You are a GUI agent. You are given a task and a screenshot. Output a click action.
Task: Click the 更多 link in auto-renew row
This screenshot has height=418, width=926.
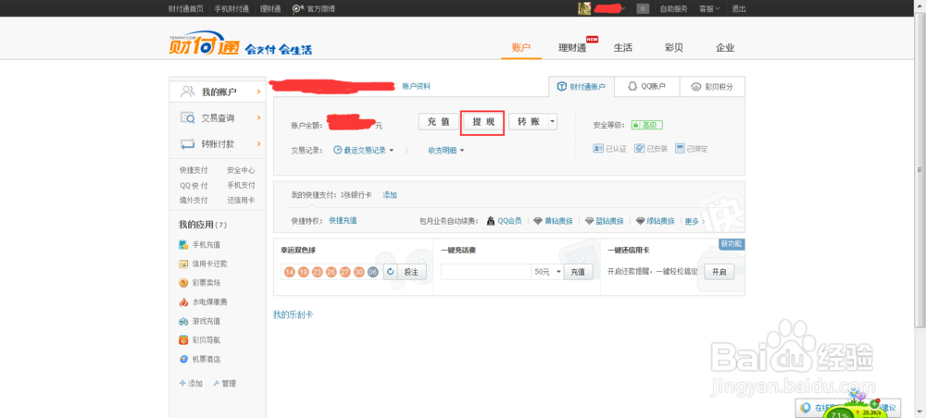tap(691, 221)
